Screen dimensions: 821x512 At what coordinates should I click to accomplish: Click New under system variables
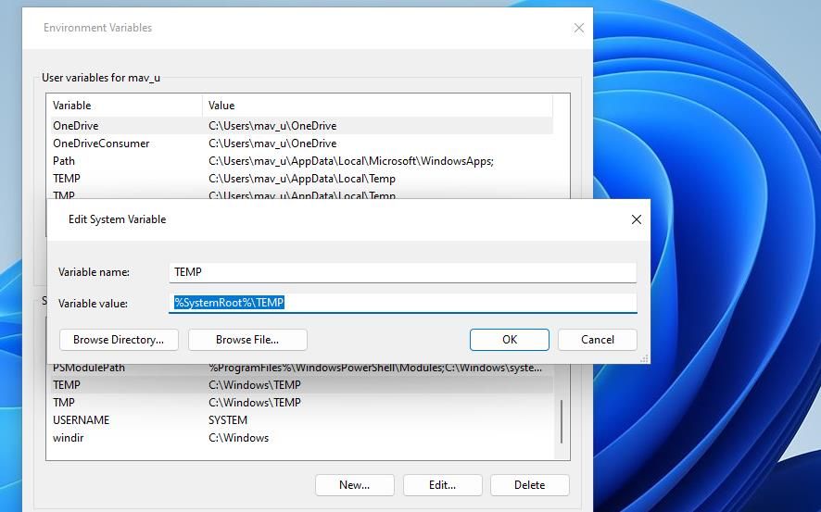coord(354,485)
